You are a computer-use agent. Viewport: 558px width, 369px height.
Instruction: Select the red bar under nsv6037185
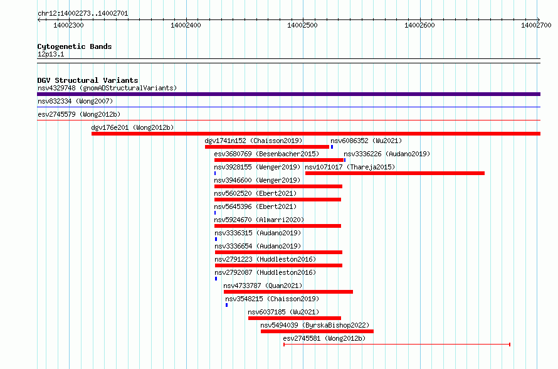(295, 318)
